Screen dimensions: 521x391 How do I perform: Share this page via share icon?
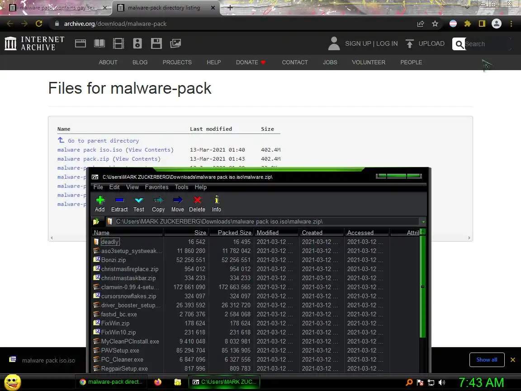click(420, 24)
